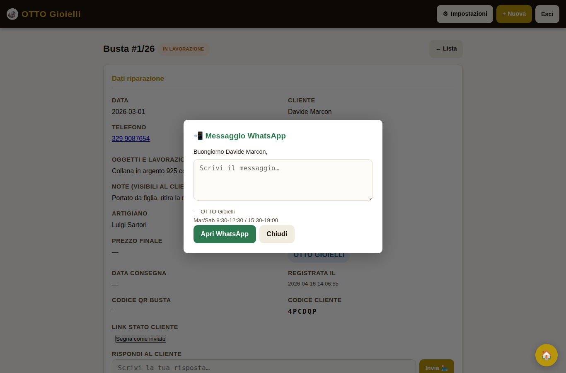The image size is (566, 373).
Task: Click the floating home icon bottom right
Action: pyautogui.click(x=546, y=355)
